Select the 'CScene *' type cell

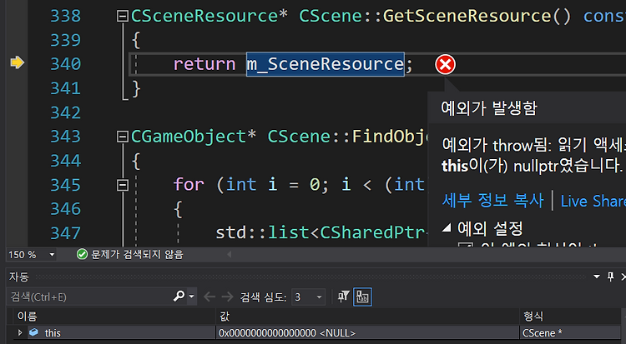point(543,333)
